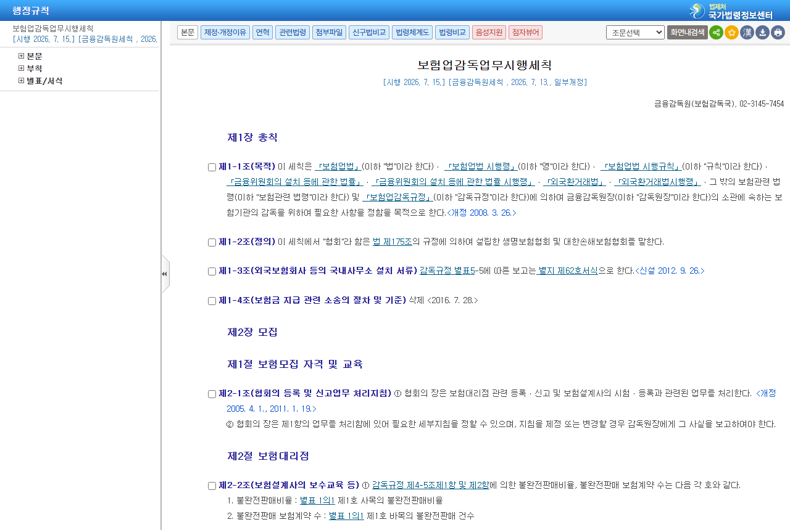Viewport: 790px width, 530px height.
Task: Click 별표/서식 tree label in sidebar
Action: coord(44,81)
